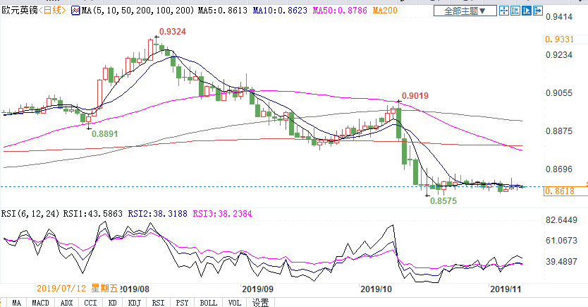Open the BOLL indicator tab
588x307 pixels.
(208, 302)
